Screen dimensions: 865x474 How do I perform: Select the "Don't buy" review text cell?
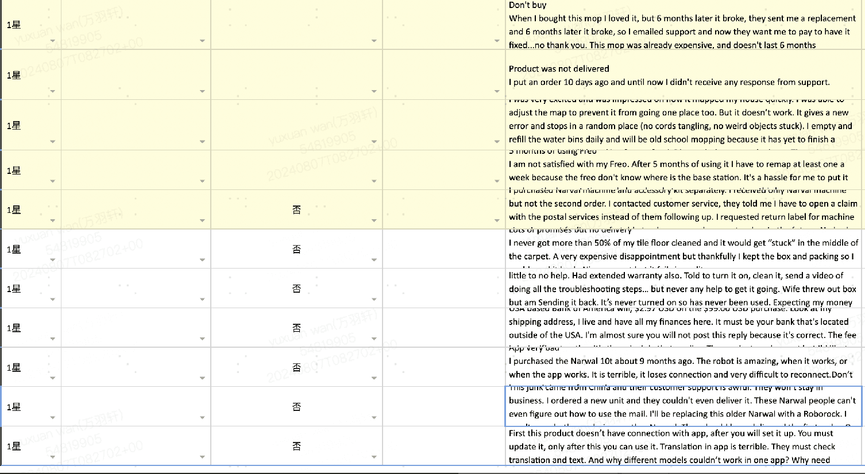coord(685,25)
